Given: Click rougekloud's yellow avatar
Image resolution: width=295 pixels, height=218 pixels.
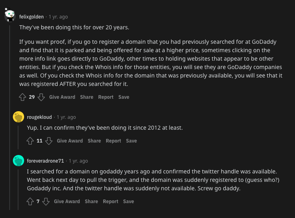Looking at the screenshot, I should pyautogui.click(x=18, y=117).
